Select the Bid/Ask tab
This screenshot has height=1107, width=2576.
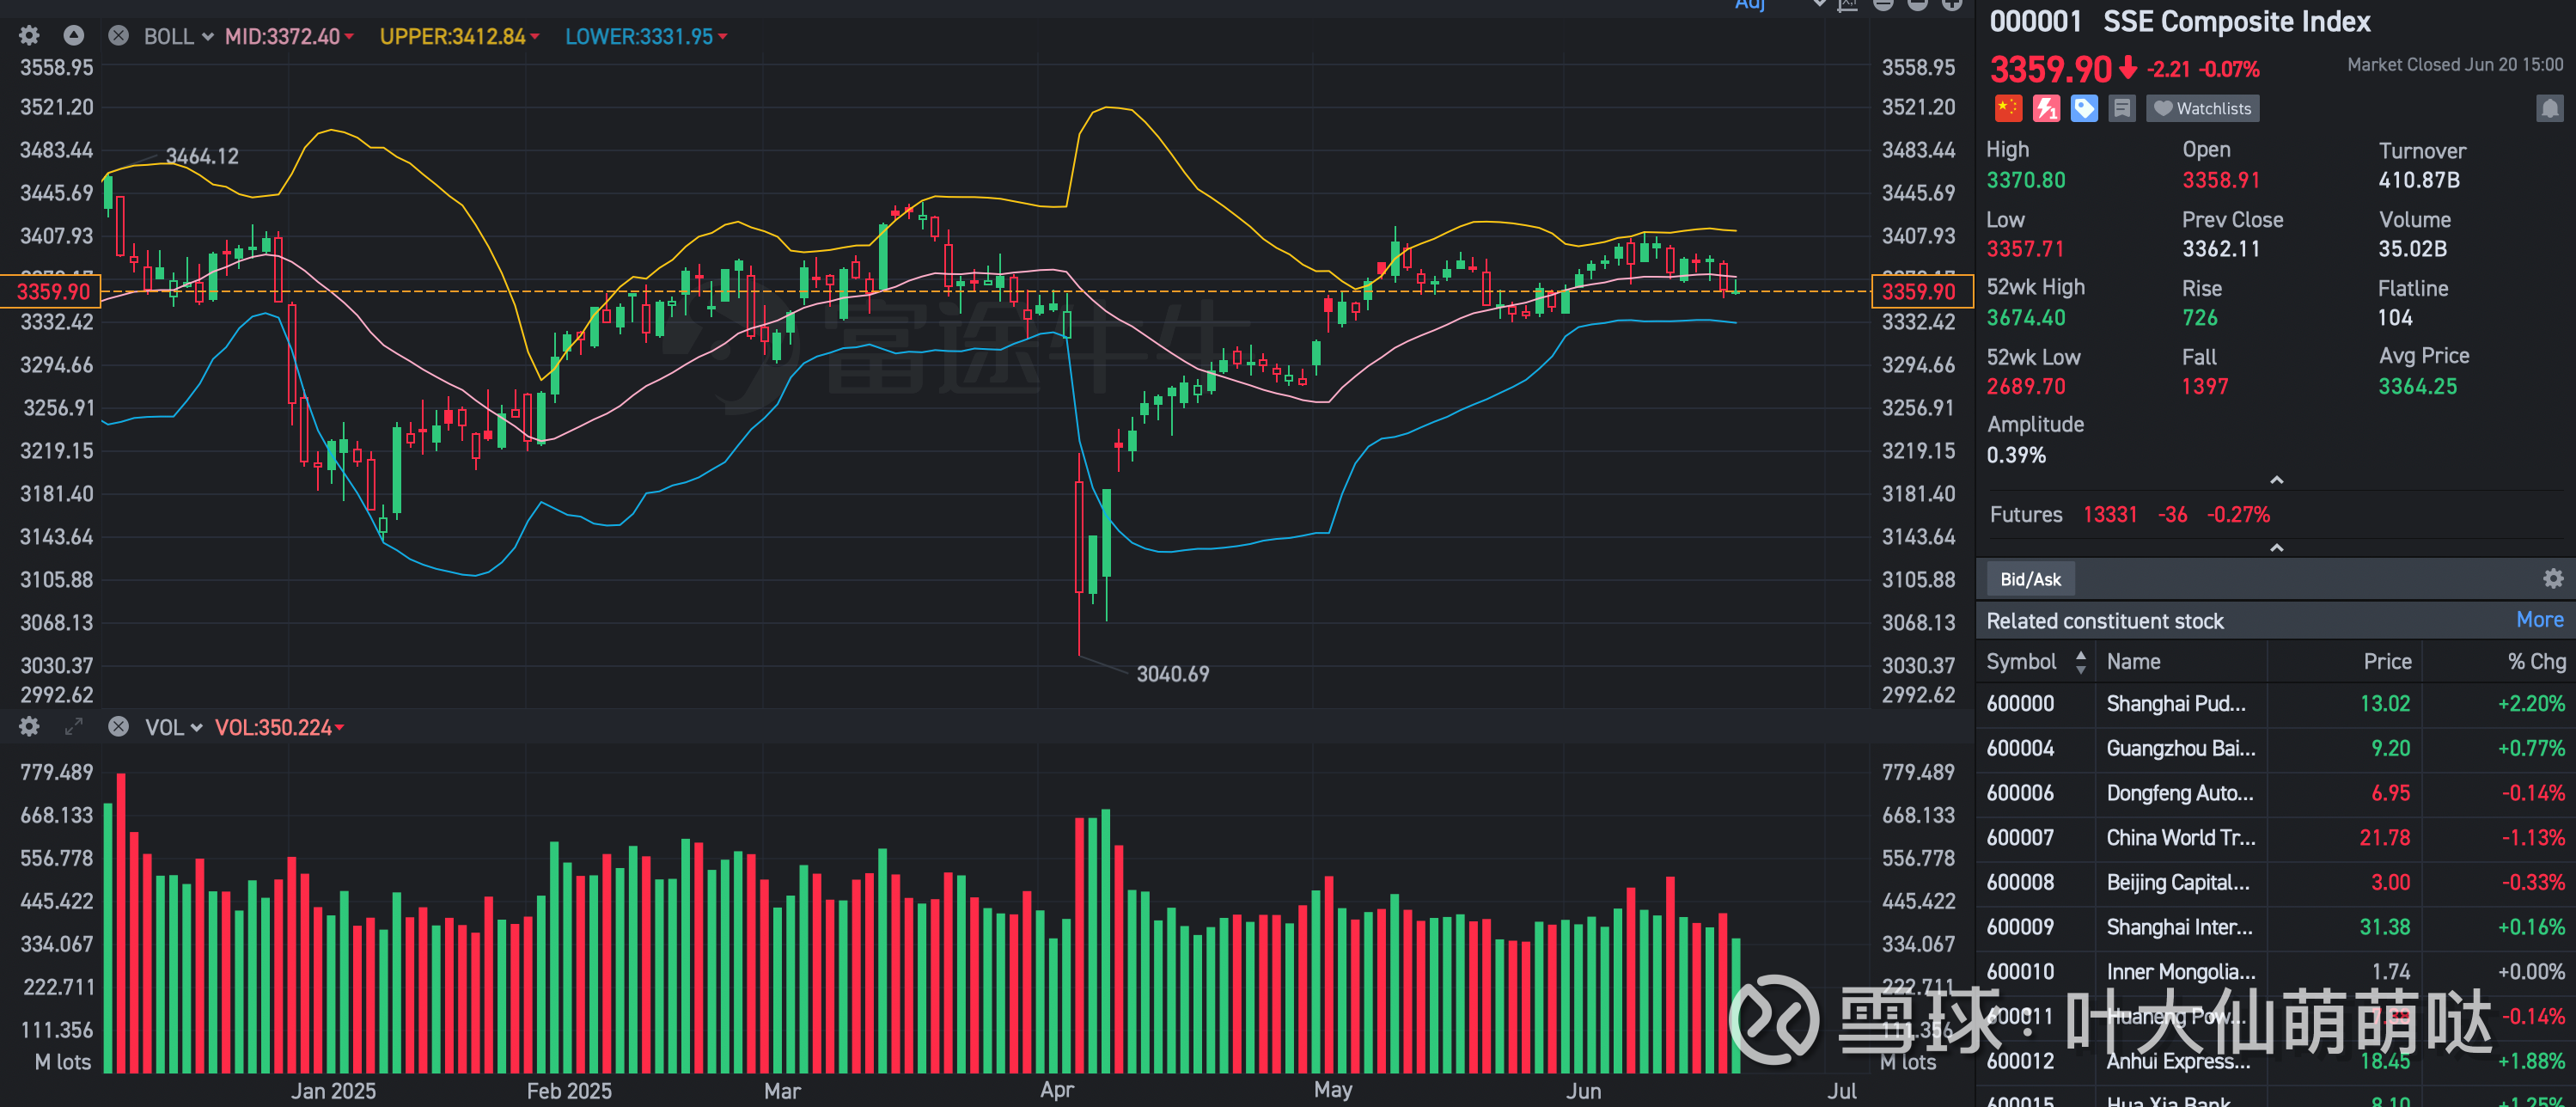(2030, 579)
